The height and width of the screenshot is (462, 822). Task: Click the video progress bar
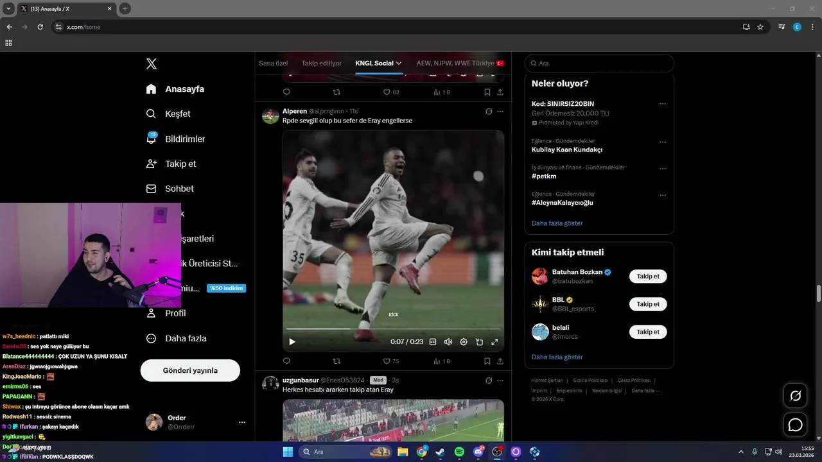tap(393, 329)
